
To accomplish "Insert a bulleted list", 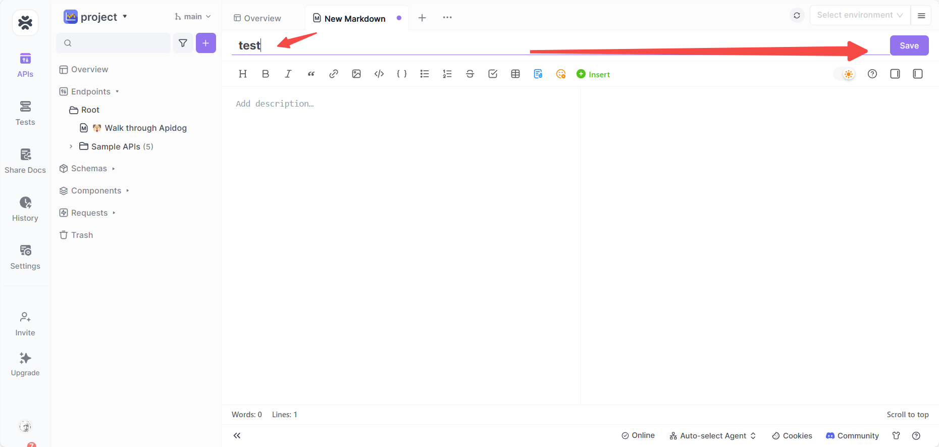I will pyautogui.click(x=425, y=74).
